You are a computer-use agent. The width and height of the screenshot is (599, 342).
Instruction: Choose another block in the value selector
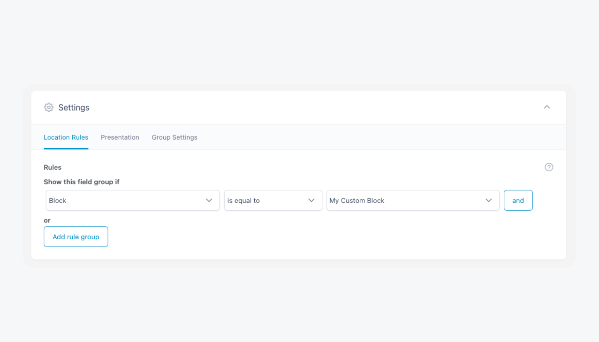click(413, 200)
